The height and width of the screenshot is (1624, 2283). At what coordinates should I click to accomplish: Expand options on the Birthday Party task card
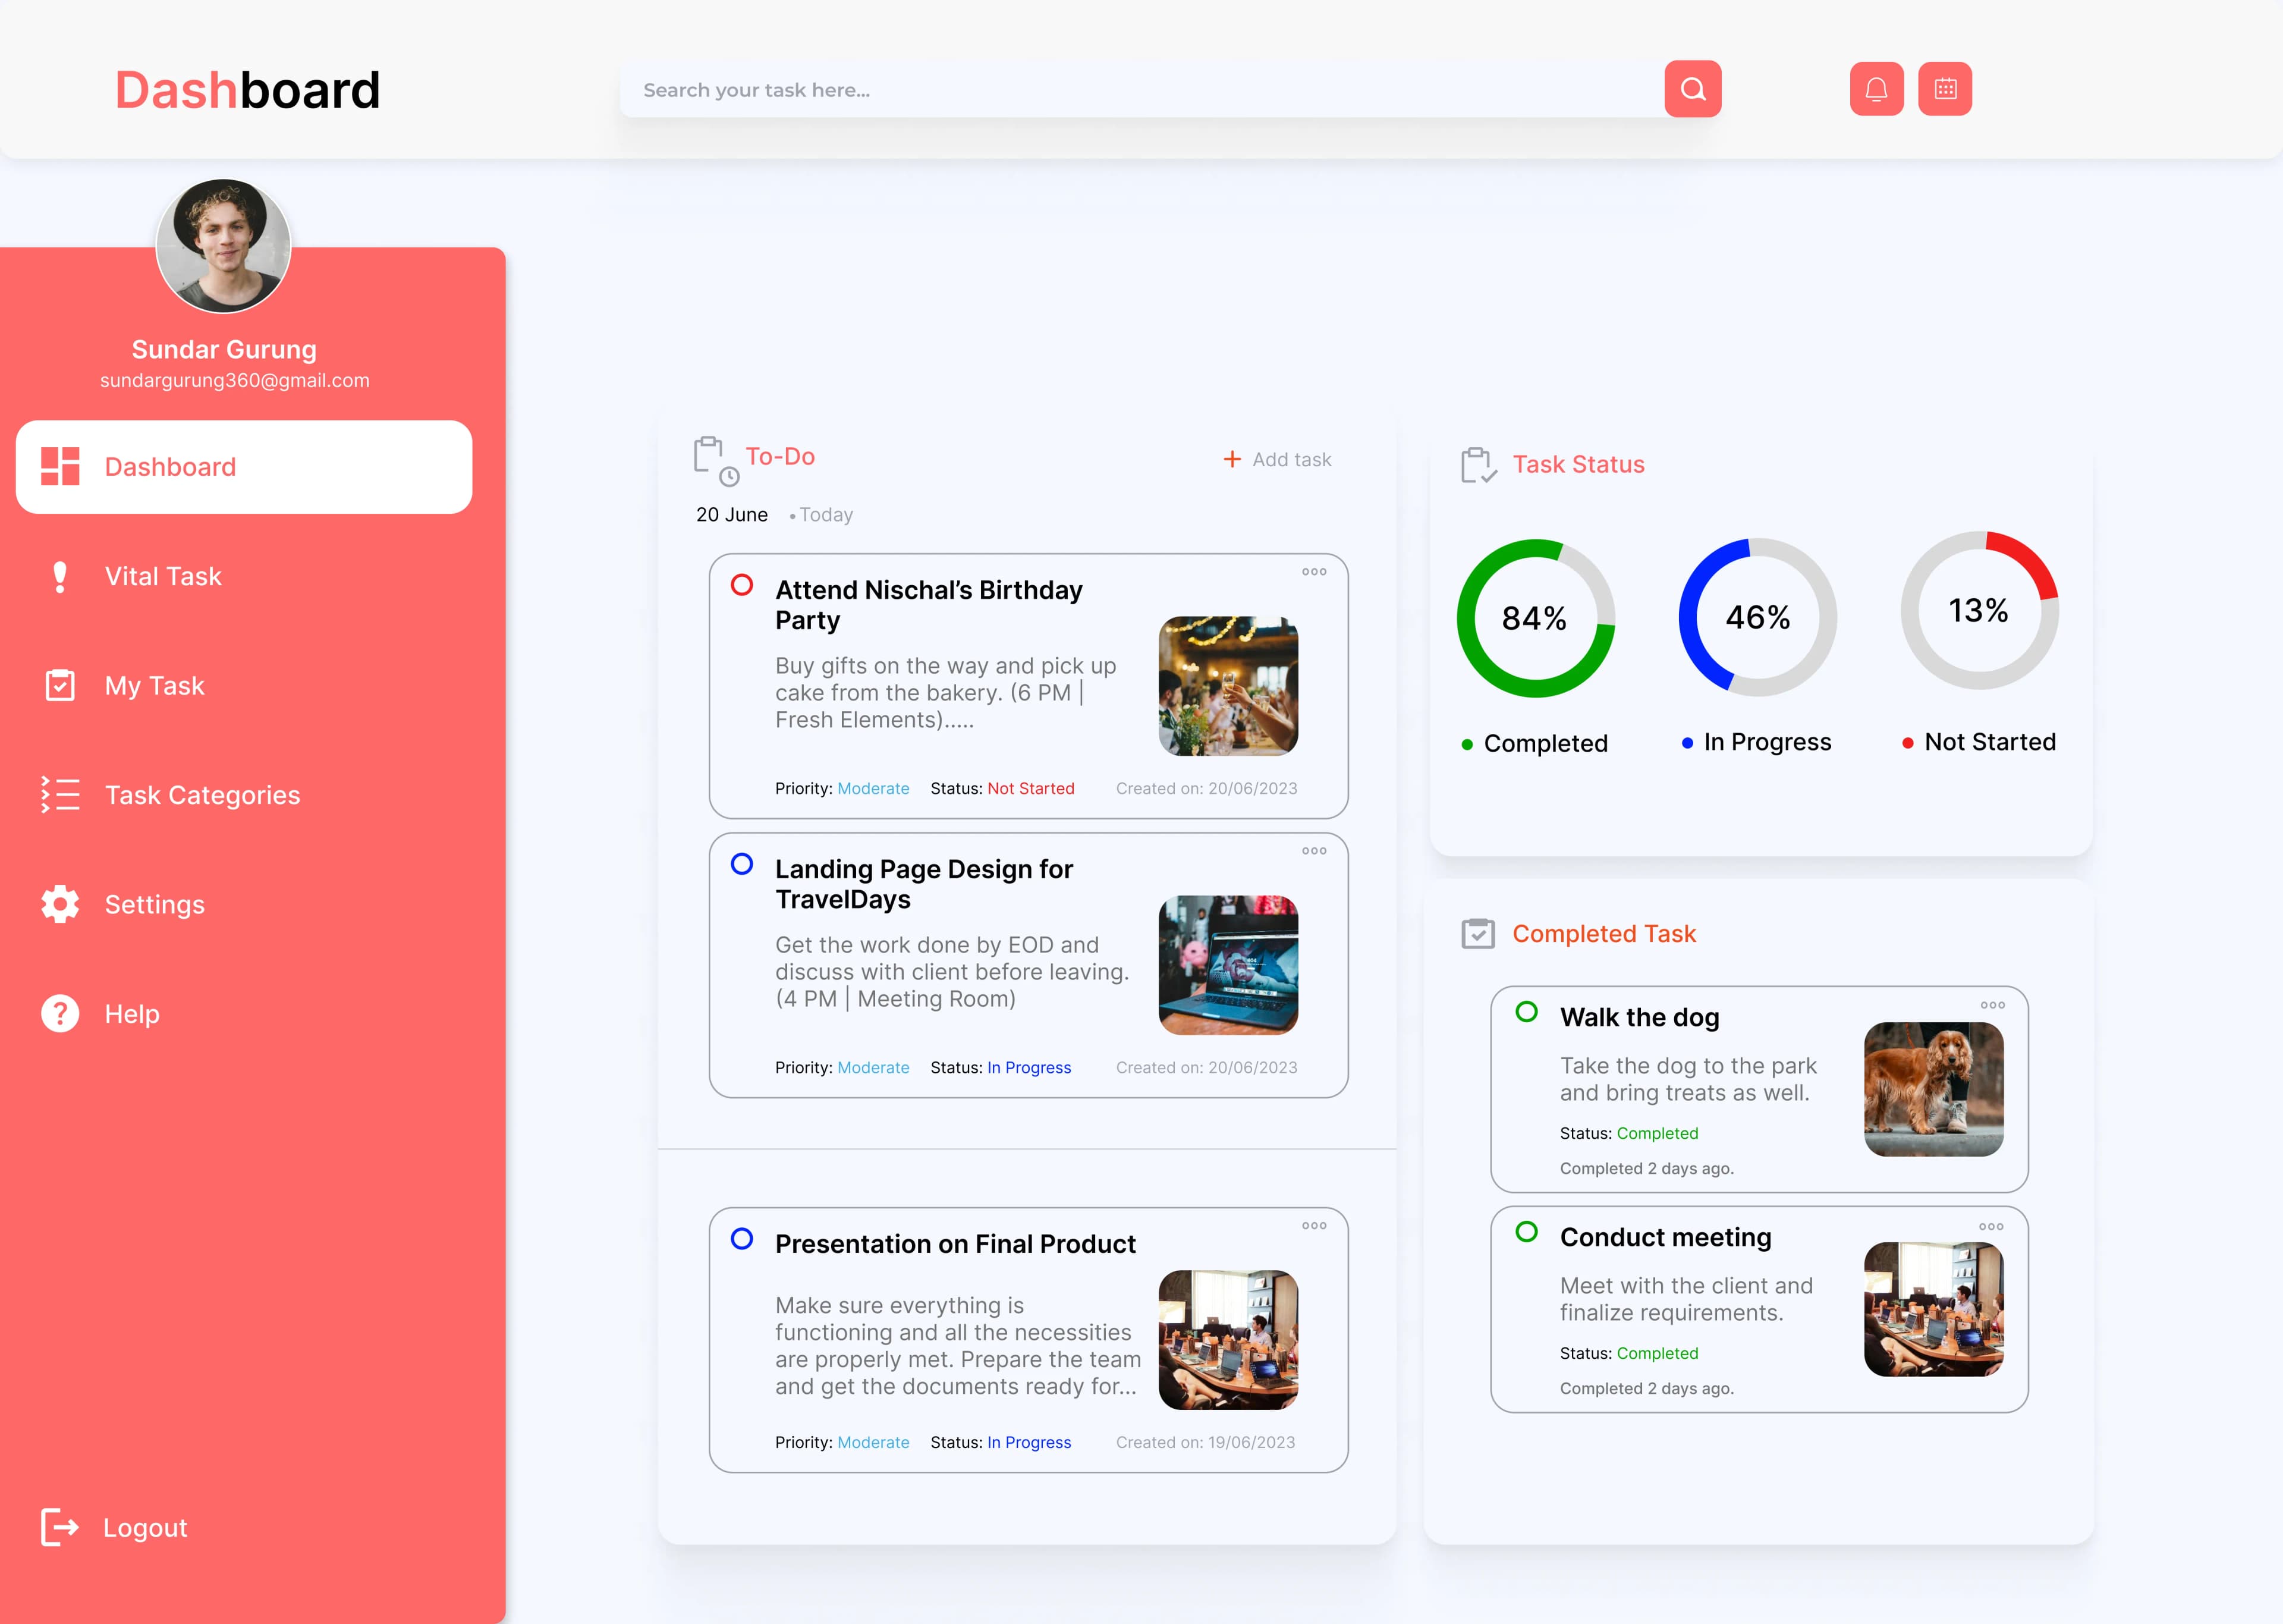(x=1315, y=571)
